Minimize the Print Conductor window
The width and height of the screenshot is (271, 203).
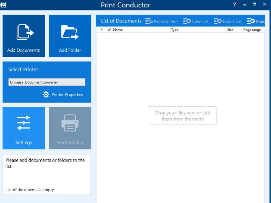pos(244,4)
